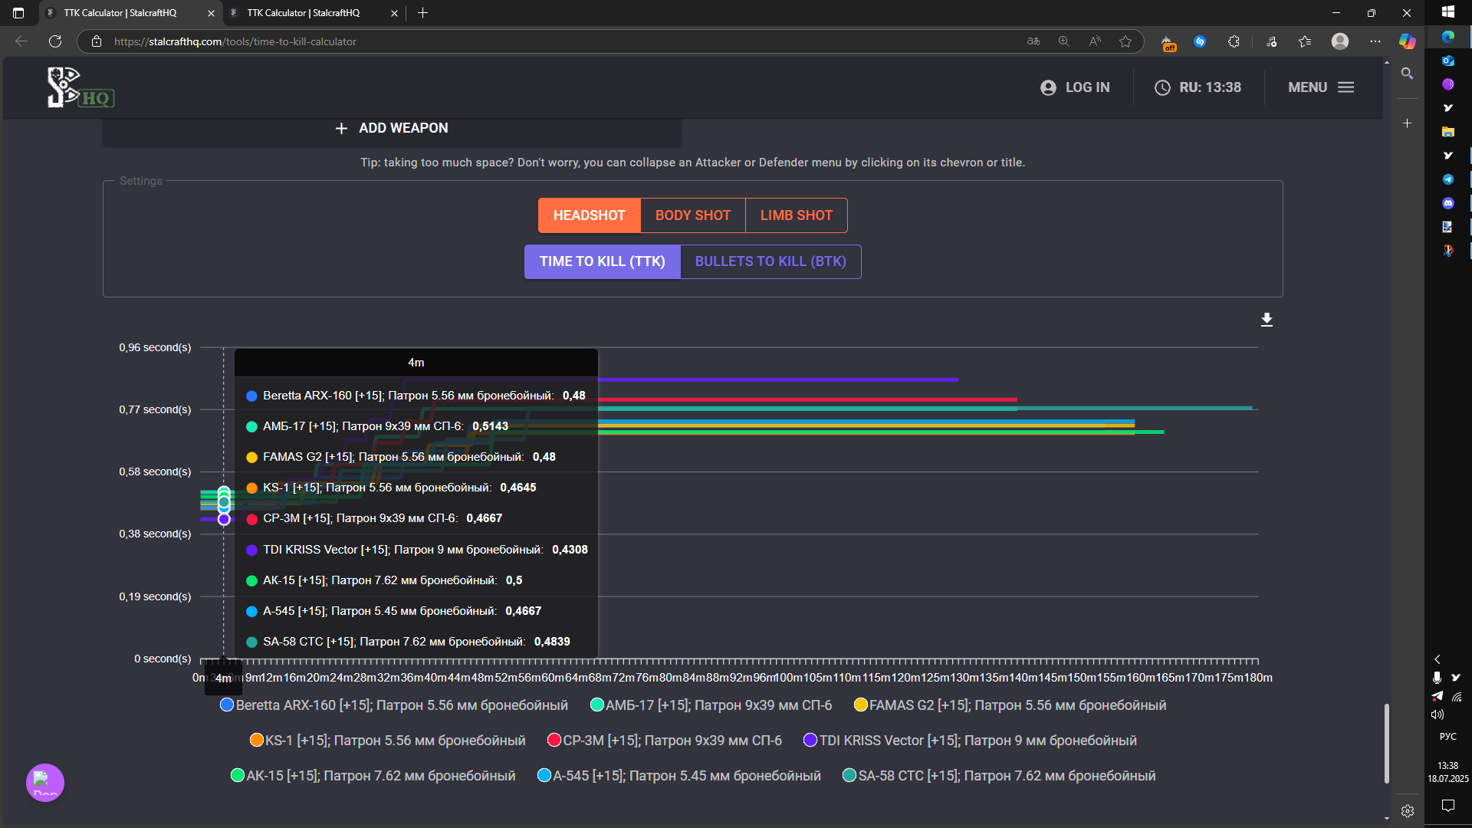Open Windows Start button
Screen dimensions: 1472x828
(x=1448, y=11)
